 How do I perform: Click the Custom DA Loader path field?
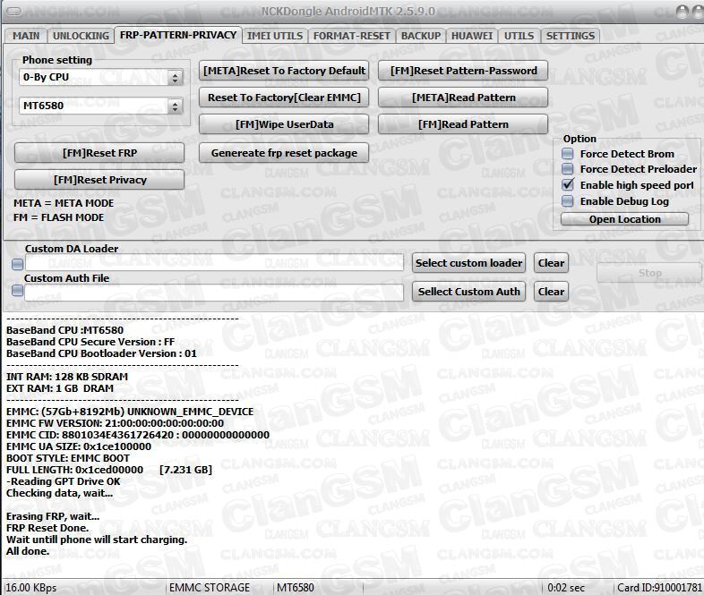tap(215, 263)
